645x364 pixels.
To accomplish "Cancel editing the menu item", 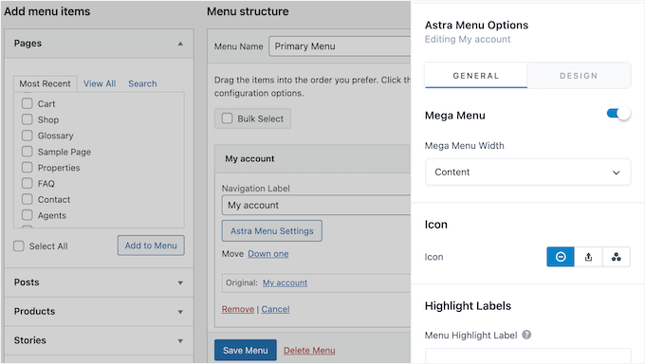I will click(x=275, y=309).
